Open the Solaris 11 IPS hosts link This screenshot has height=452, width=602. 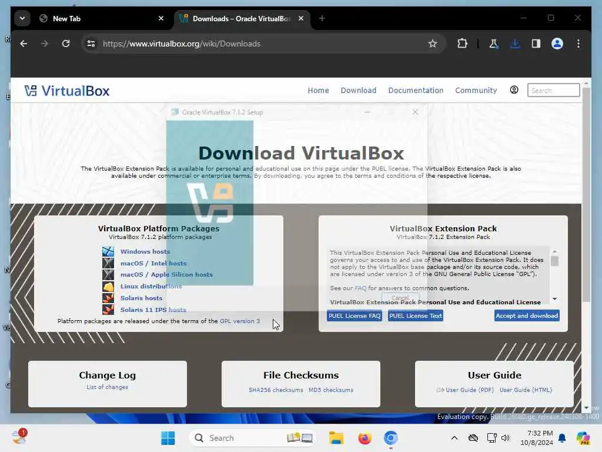[153, 310]
